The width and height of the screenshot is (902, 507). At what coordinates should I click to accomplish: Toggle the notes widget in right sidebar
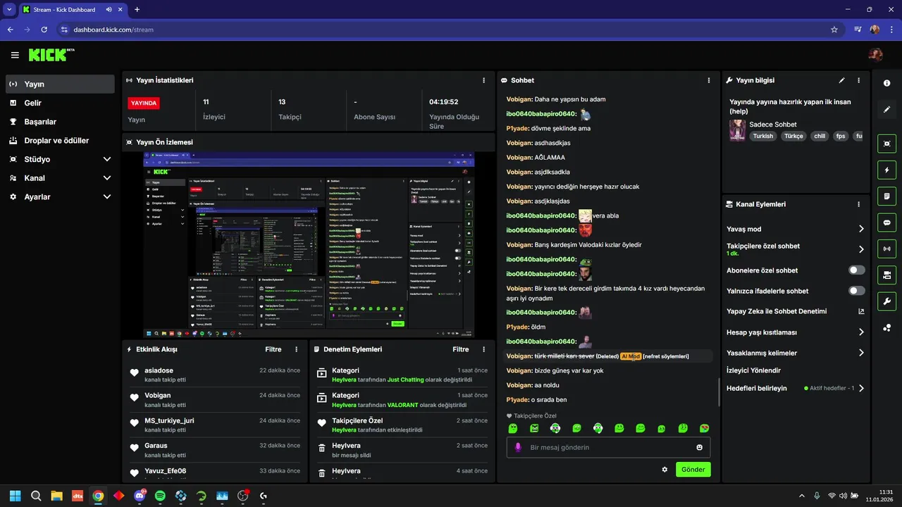tap(886, 196)
